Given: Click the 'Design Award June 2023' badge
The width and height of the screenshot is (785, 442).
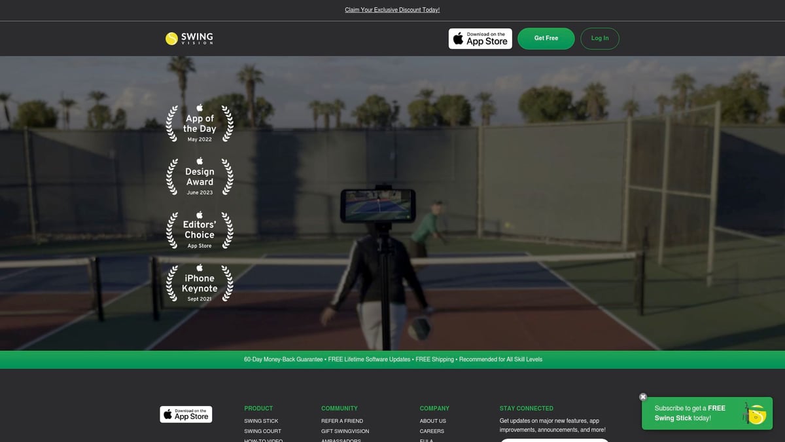Looking at the screenshot, I should pyautogui.click(x=199, y=177).
